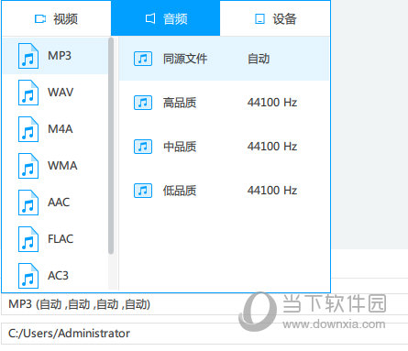Viewport: 408px width, 351px height.
Task: Choose 中品质 44100 Hz preset
Action: (x=224, y=147)
